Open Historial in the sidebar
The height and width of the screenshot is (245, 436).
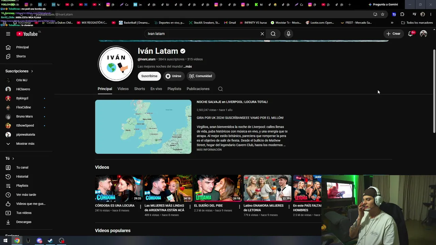22,177
